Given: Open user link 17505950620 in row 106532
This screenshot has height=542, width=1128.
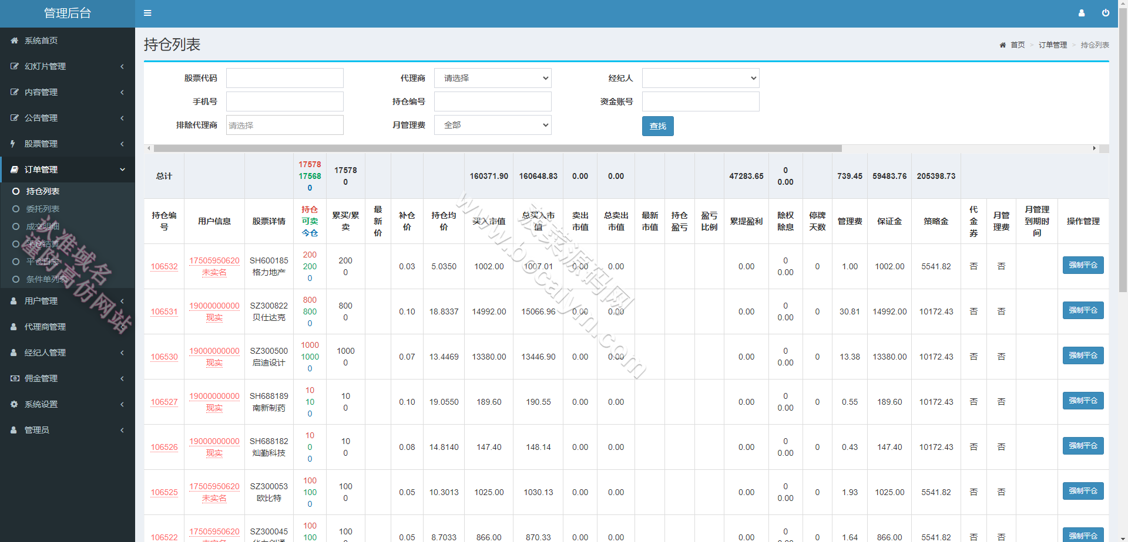Looking at the screenshot, I should [x=214, y=260].
